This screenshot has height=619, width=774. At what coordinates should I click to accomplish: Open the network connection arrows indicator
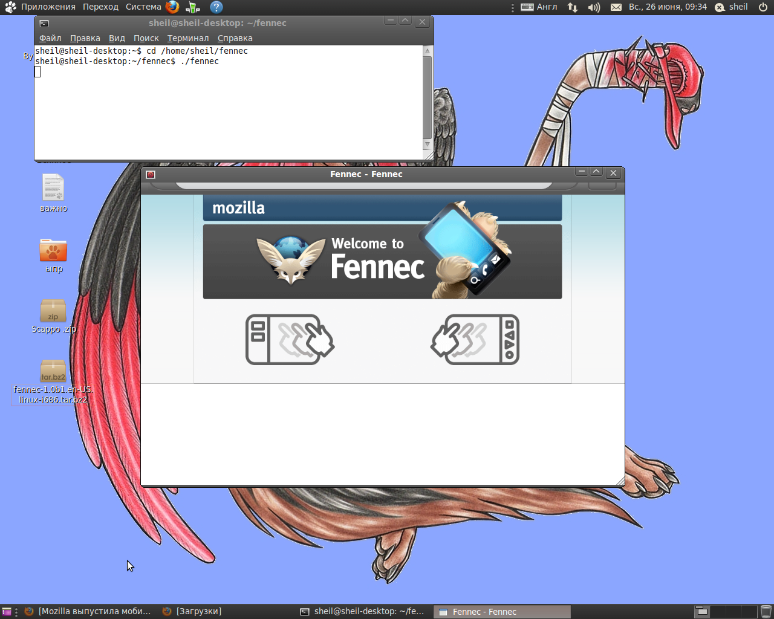point(573,7)
